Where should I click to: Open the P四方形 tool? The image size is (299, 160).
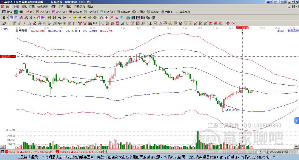tap(43, 12)
